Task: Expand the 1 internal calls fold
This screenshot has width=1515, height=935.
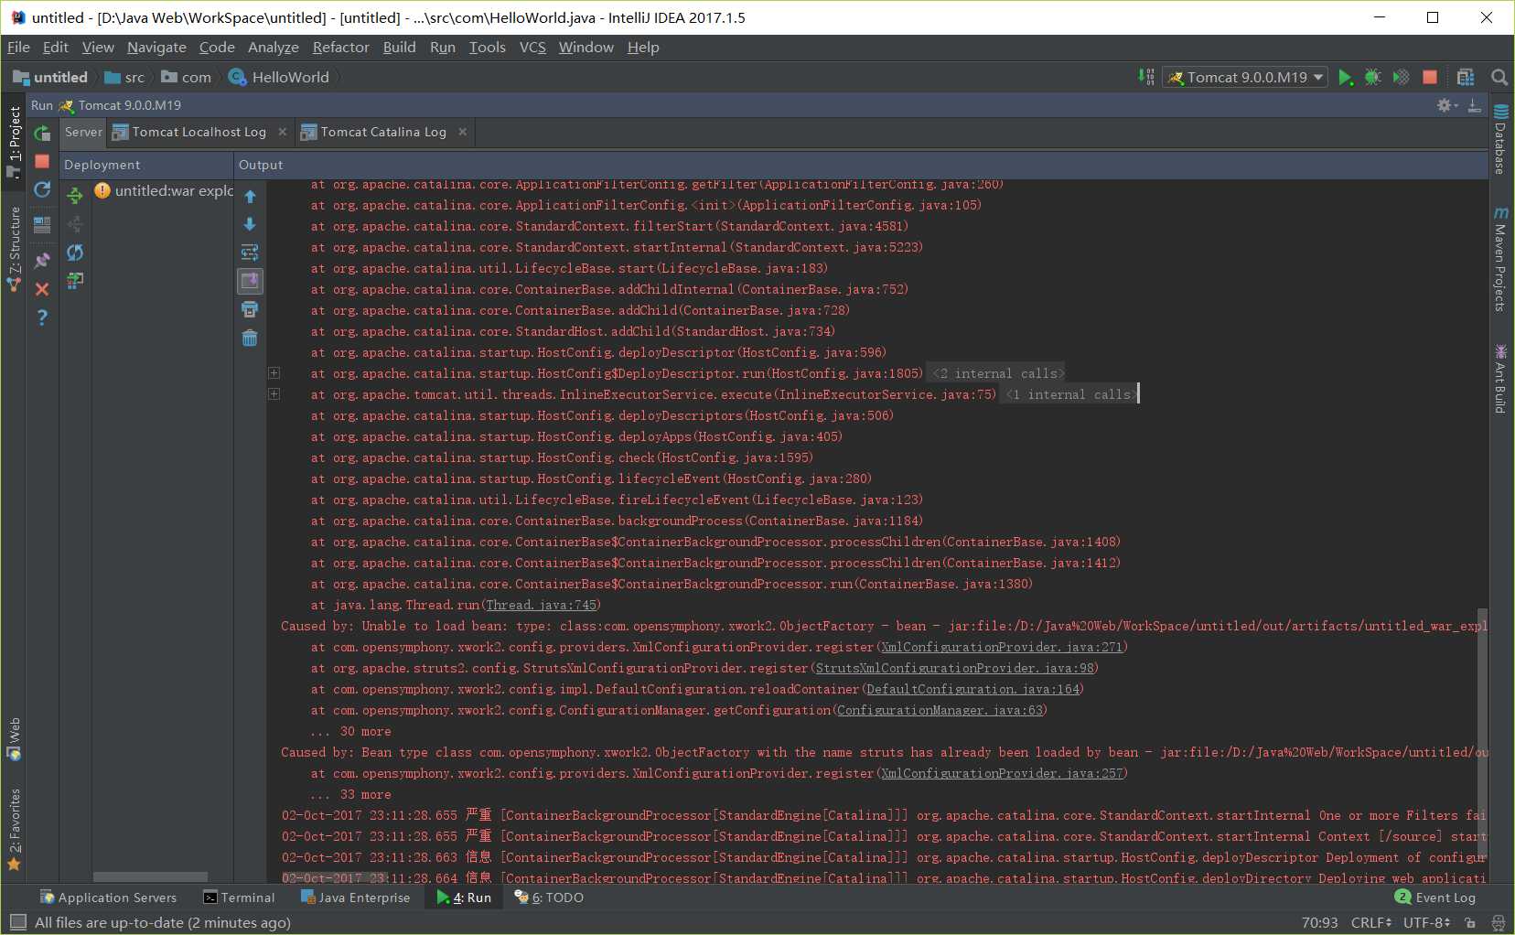Action: pyautogui.click(x=1070, y=394)
